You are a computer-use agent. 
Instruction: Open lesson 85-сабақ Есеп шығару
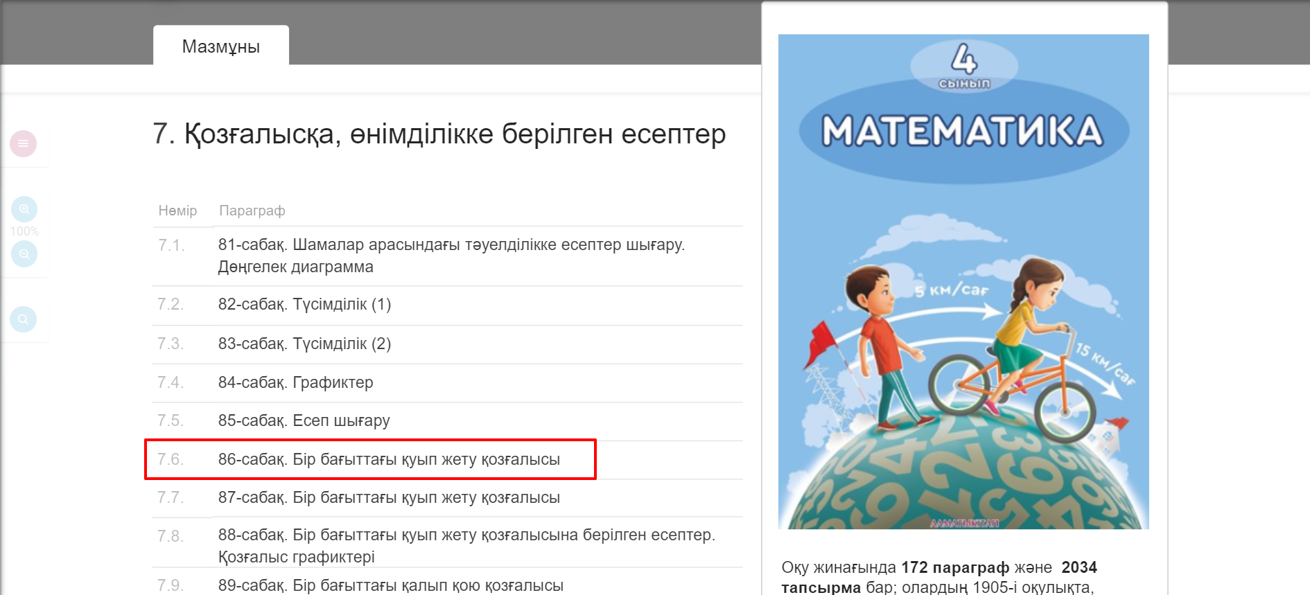tap(304, 420)
